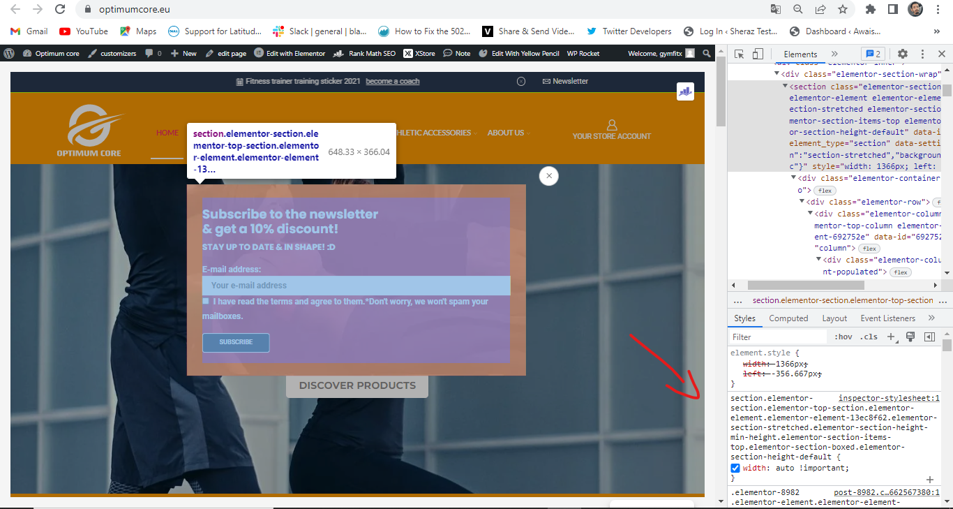This screenshot has width=953, height=509.
Task: Switch to the Event Listeners tab
Action: (887, 318)
